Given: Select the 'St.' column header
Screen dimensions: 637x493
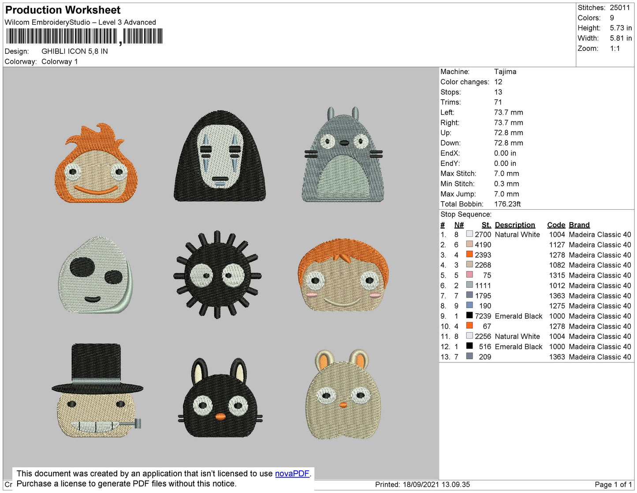Looking at the screenshot, I should point(486,225).
